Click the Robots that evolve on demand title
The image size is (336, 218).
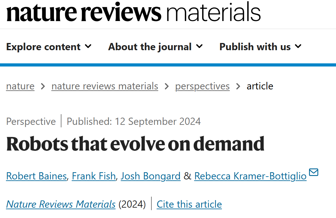click(x=135, y=144)
